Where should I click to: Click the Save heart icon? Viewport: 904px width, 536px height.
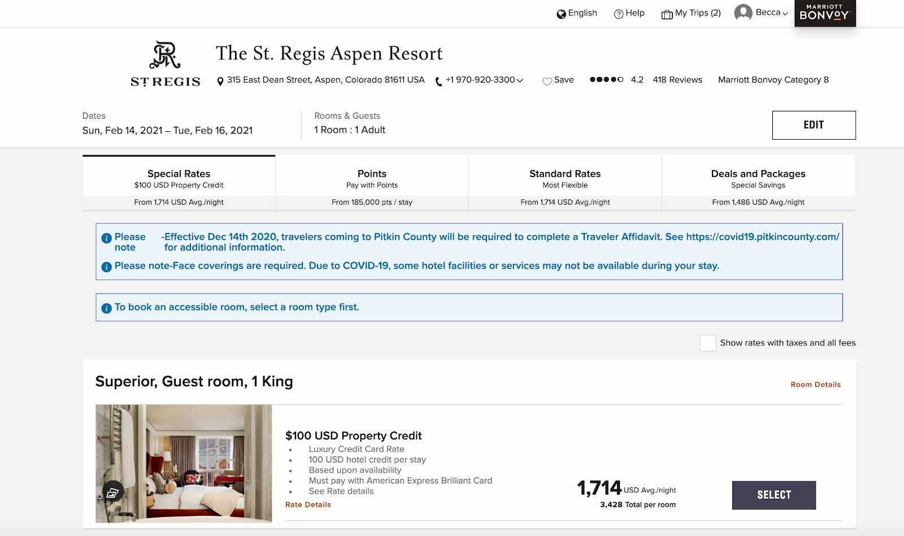[547, 81]
